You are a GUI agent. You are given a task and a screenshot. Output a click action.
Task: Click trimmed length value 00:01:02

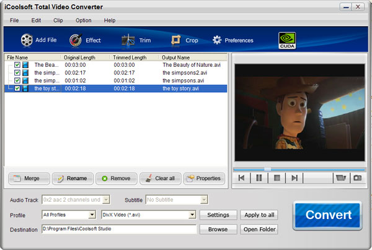point(124,80)
